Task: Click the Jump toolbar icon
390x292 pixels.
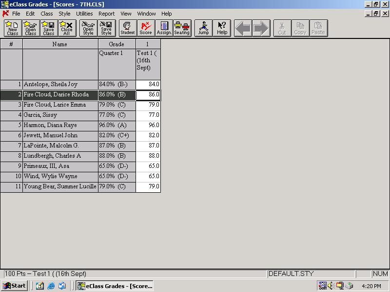Action: pos(204,28)
